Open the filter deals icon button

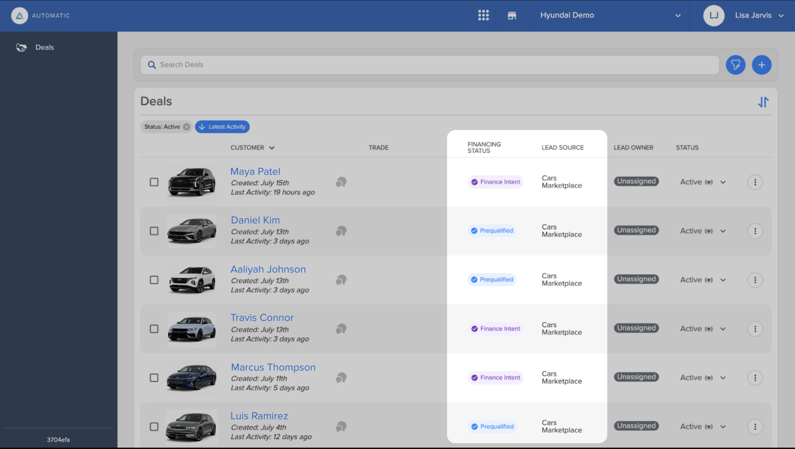coord(735,65)
